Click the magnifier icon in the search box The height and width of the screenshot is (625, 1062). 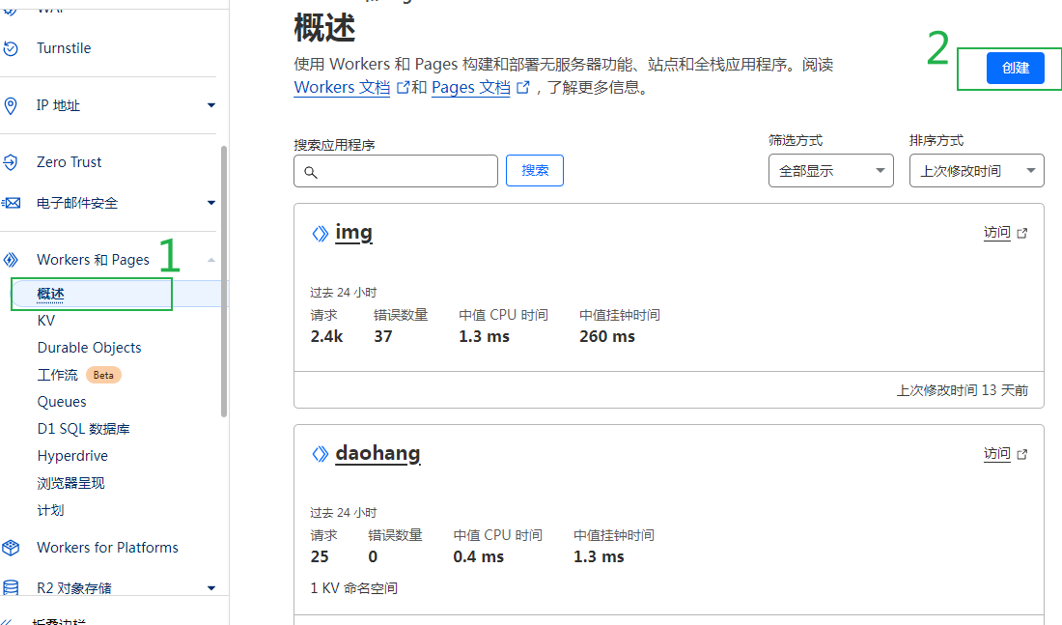click(311, 172)
